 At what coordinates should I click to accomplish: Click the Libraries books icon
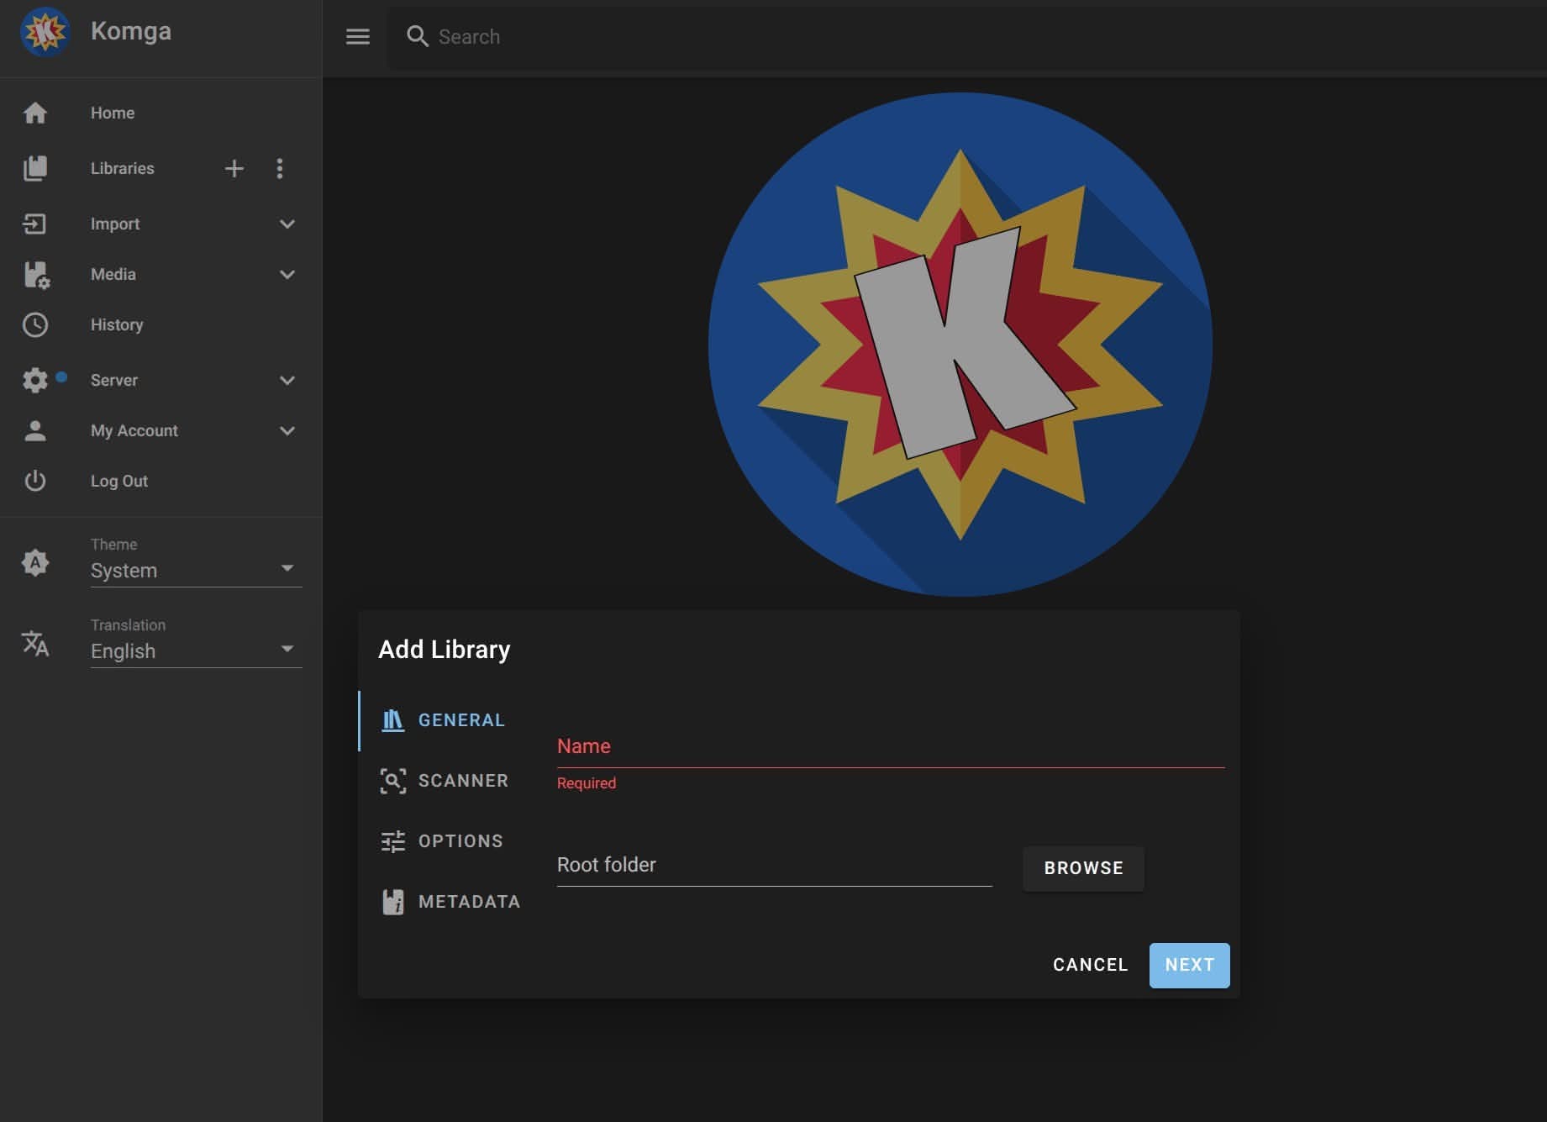[x=35, y=169]
